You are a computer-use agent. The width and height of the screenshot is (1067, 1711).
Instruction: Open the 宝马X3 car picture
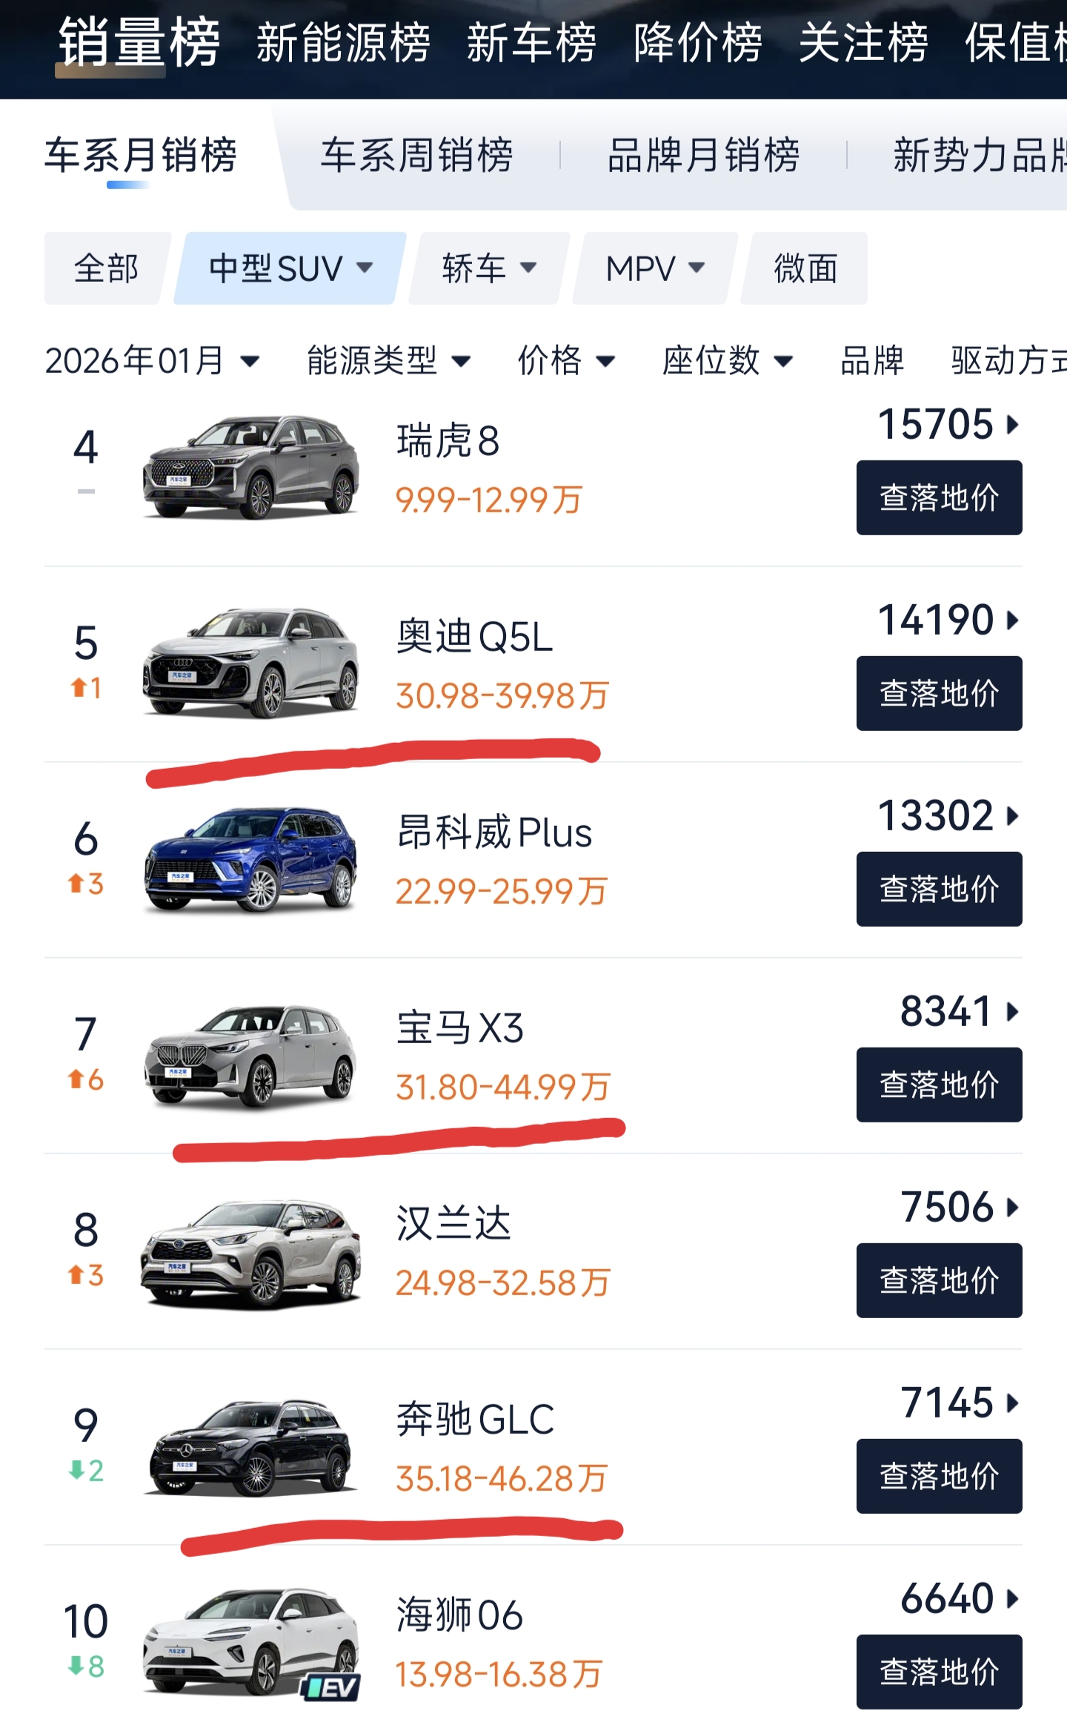[x=250, y=1056]
